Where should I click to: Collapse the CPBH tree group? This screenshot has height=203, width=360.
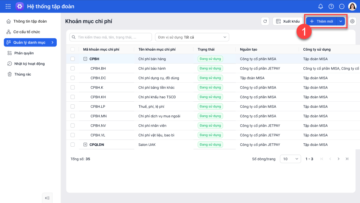coord(85,59)
